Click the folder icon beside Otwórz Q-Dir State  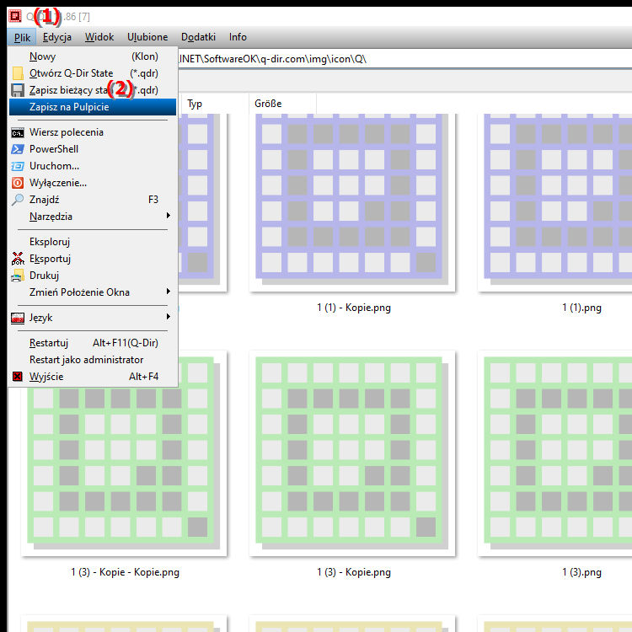coord(18,73)
